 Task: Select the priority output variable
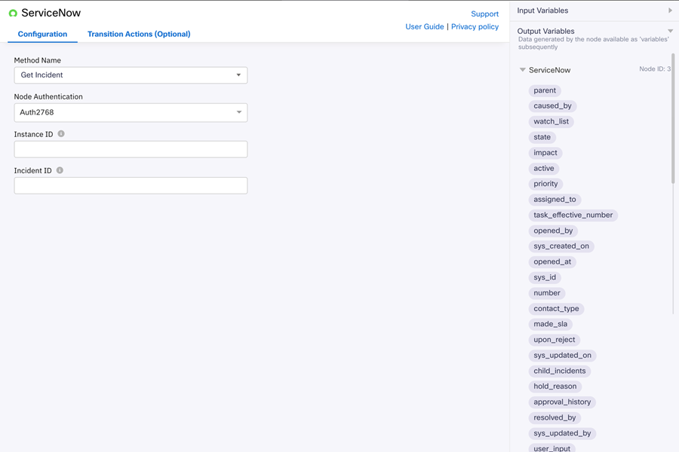[545, 184]
